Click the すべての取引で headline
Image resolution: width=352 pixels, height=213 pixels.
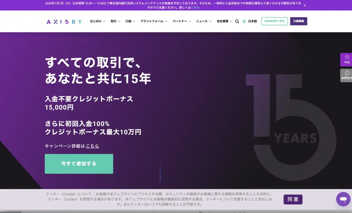pos(93,62)
